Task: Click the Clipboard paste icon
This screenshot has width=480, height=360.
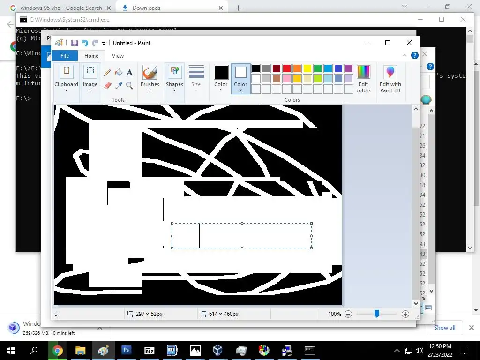Action: pyautogui.click(x=66, y=72)
